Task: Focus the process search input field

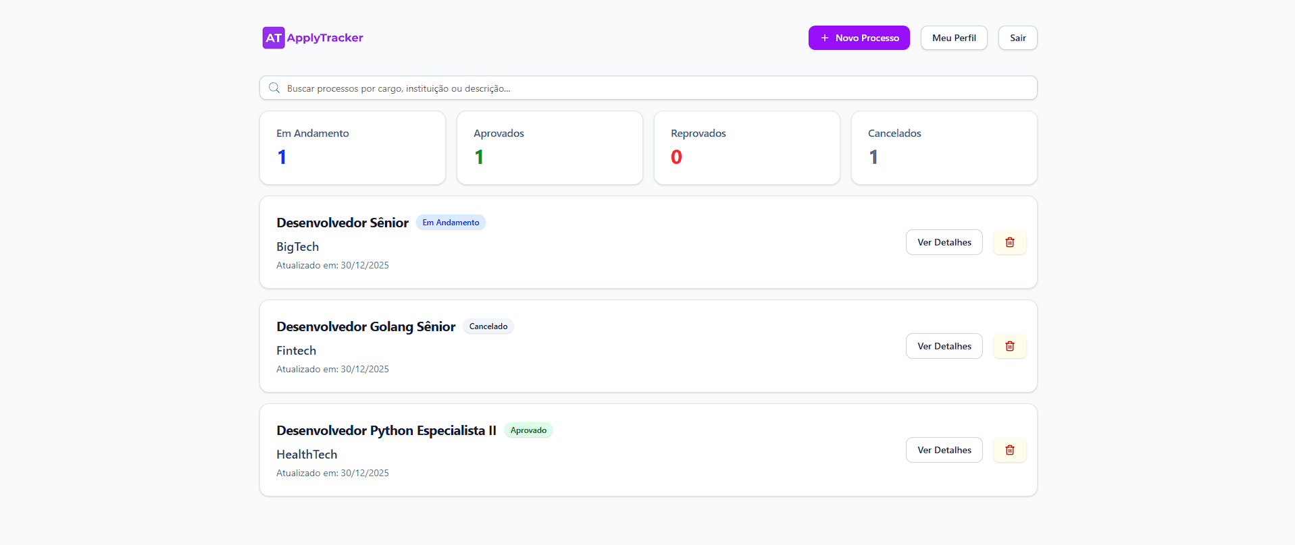Action: point(649,88)
